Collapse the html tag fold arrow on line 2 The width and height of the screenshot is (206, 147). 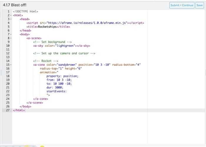click(11, 15)
